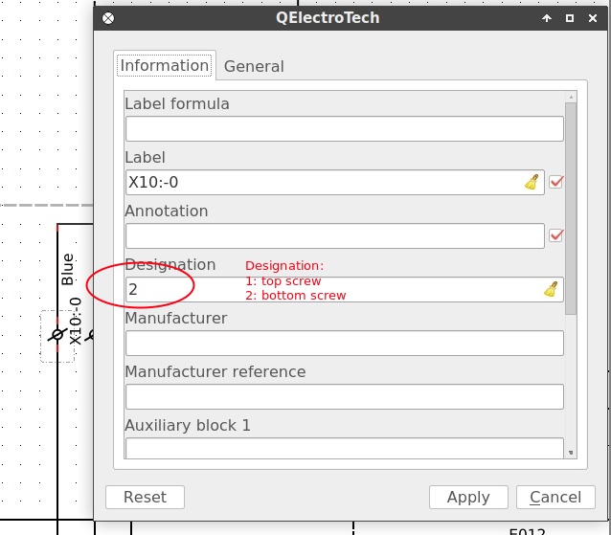
Task: Click the scrollbar down arrow
Action: tap(571, 452)
